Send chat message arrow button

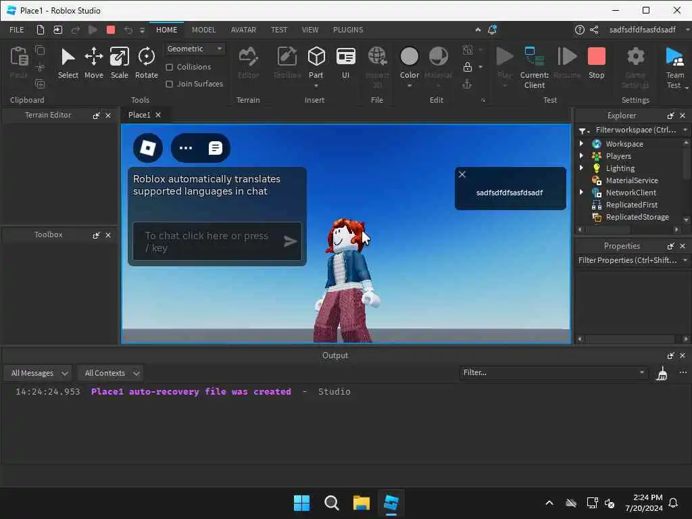pos(290,241)
